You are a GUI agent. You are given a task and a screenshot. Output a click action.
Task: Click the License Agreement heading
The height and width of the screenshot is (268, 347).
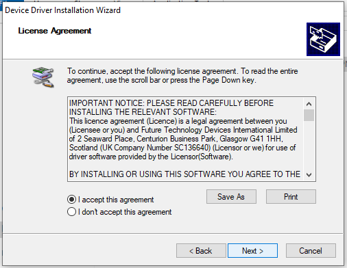[x=55, y=31]
